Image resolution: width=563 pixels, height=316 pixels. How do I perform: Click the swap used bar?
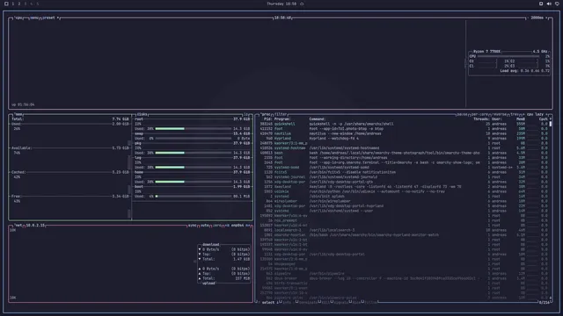pos(194,139)
